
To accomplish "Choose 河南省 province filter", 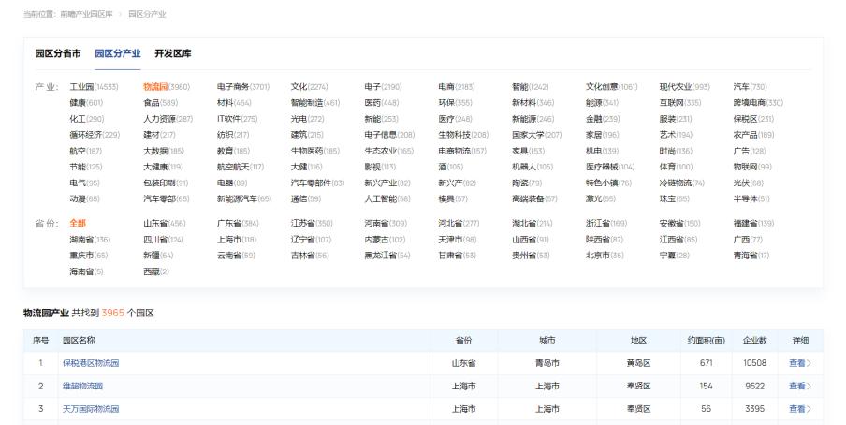I will (386, 223).
